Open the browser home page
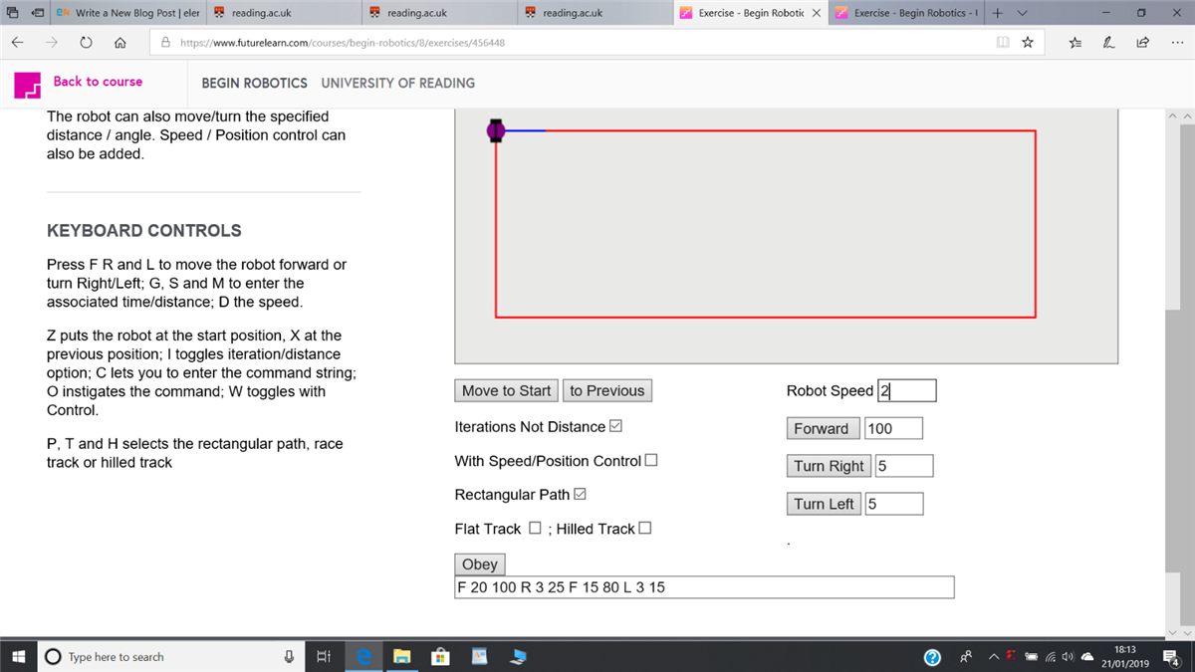 pos(119,43)
